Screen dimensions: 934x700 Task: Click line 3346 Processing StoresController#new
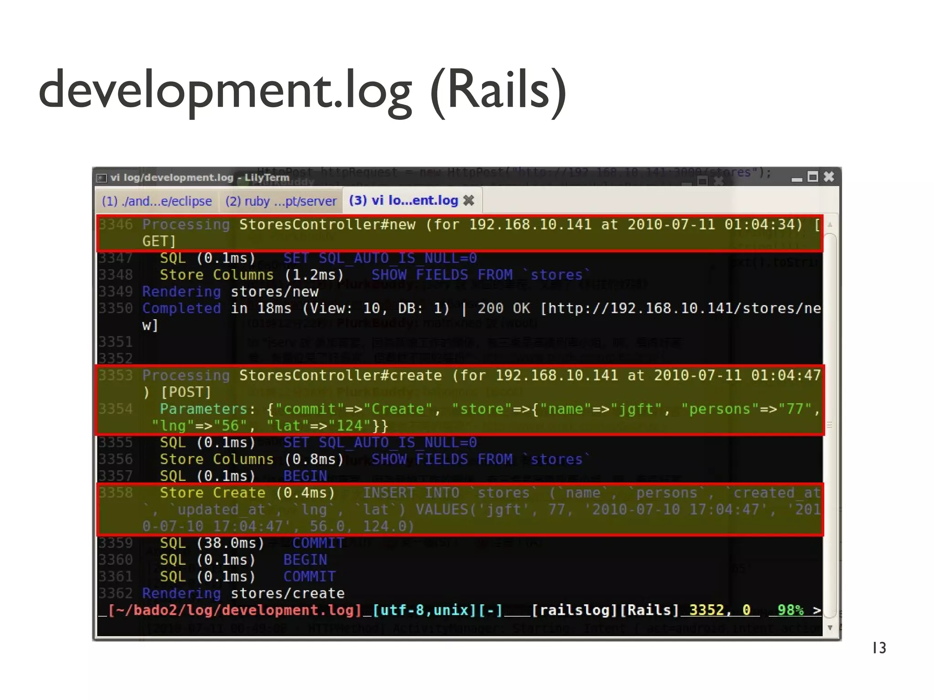point(460,233)
